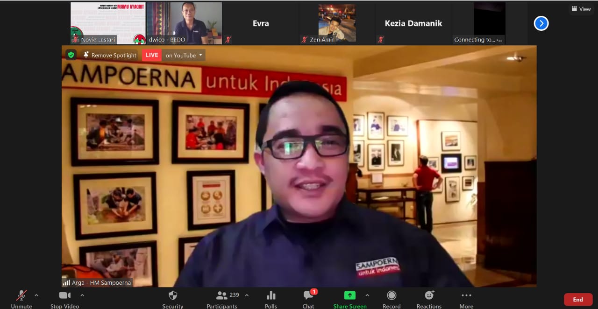The image size is (598, 309).
Task: Open video options caret beside Stop Video
Action: click(82, 295)
